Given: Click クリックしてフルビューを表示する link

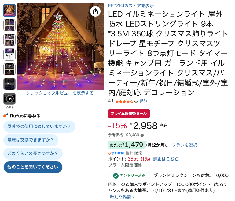Looking at the screenshot, I should [x=60, y=93].
